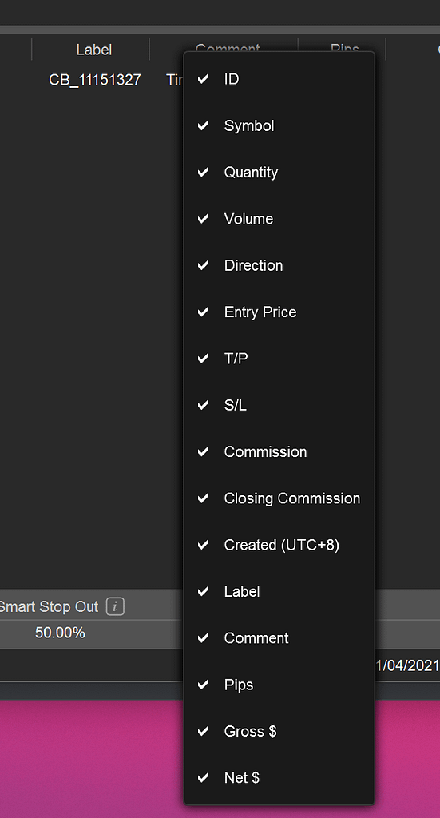Hide the Pips column
Screen dimensions: 440x818
coord(279,685)
